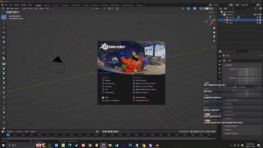This screenshot has width=263, height=148.
Task: Select material preview shading mode
Action: point(209,8)
